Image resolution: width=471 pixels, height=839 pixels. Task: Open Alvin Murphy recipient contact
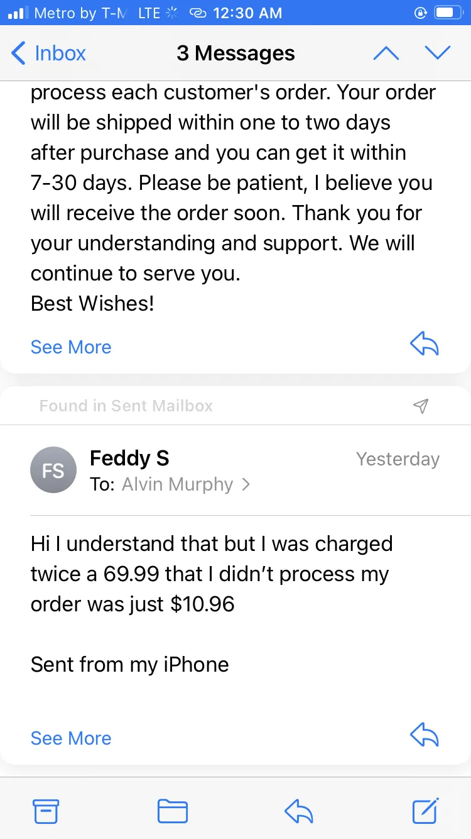coord(177,484)
